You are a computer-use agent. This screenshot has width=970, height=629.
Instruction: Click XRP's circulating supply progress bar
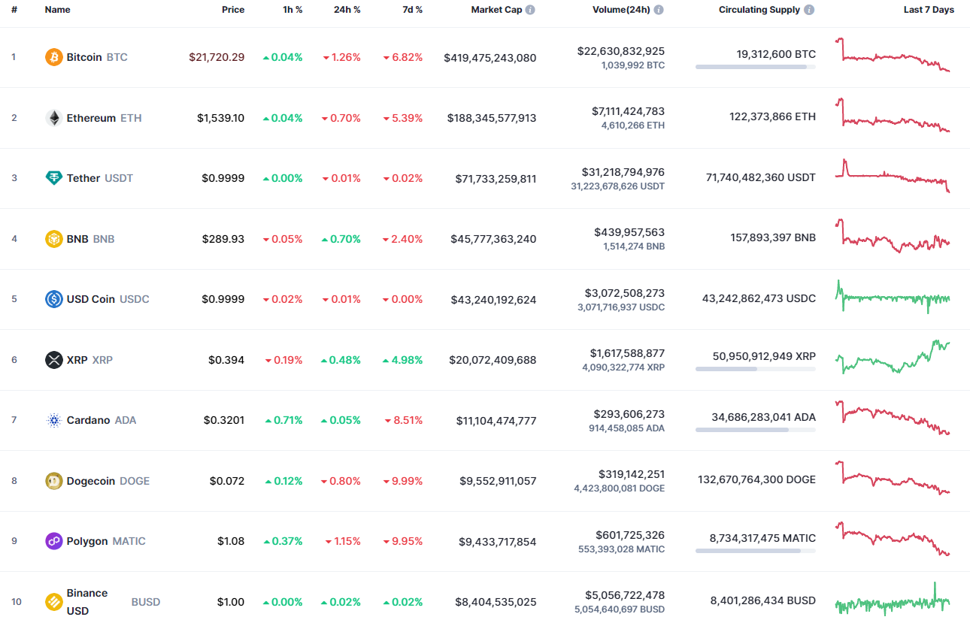coord(755,369)
